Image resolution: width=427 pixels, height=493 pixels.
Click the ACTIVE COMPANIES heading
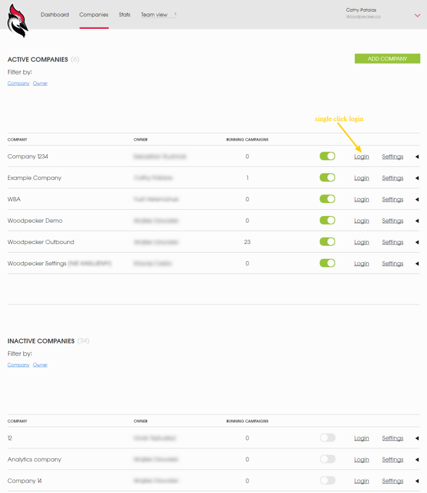pyautogui.click(x=38, y=59)
